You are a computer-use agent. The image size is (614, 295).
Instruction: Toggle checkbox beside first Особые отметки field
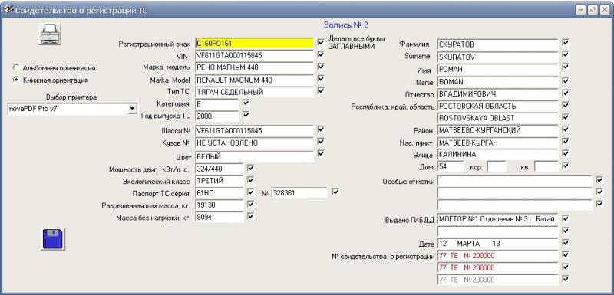pyautogui.click(x=599, y=180)
